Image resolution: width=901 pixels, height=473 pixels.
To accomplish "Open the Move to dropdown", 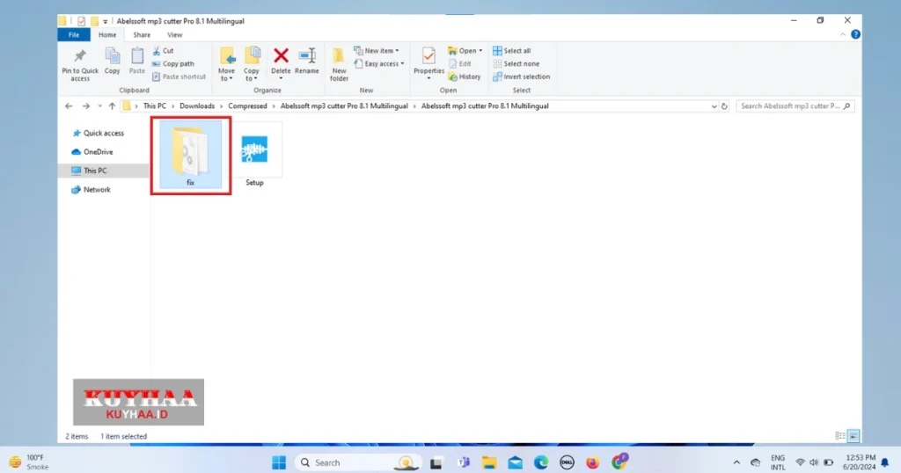I will [226, 65].
